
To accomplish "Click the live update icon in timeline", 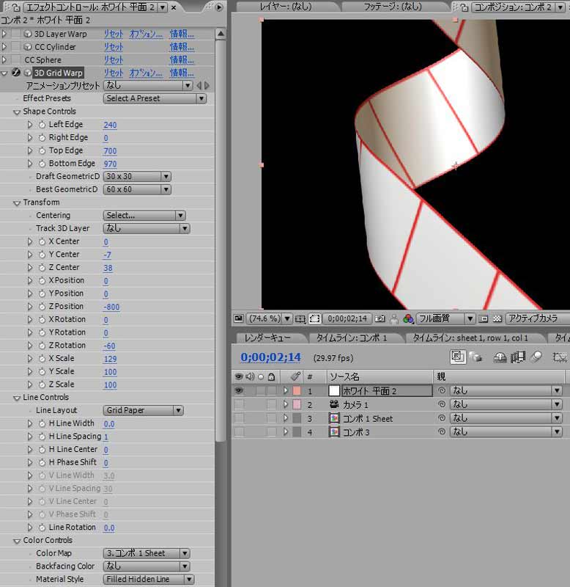I will click(x=457, y=357).
